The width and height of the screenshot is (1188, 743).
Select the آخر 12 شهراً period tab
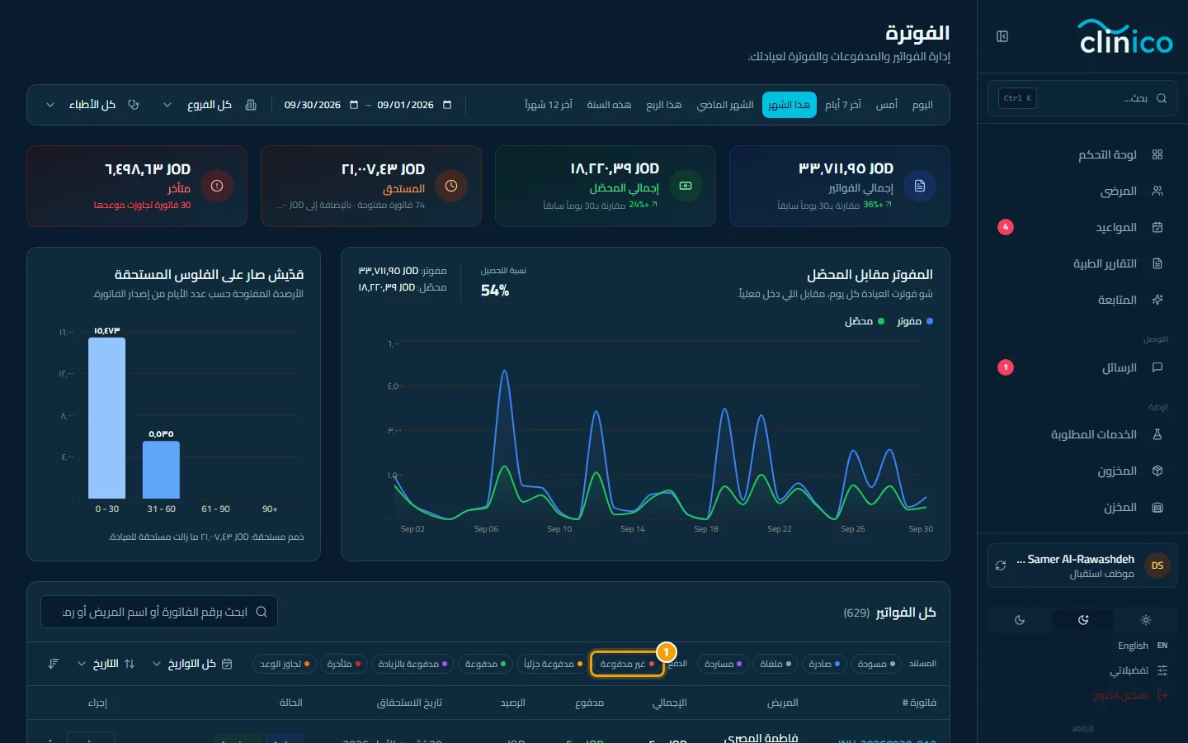pyautogui.click(x=549, y=105)
